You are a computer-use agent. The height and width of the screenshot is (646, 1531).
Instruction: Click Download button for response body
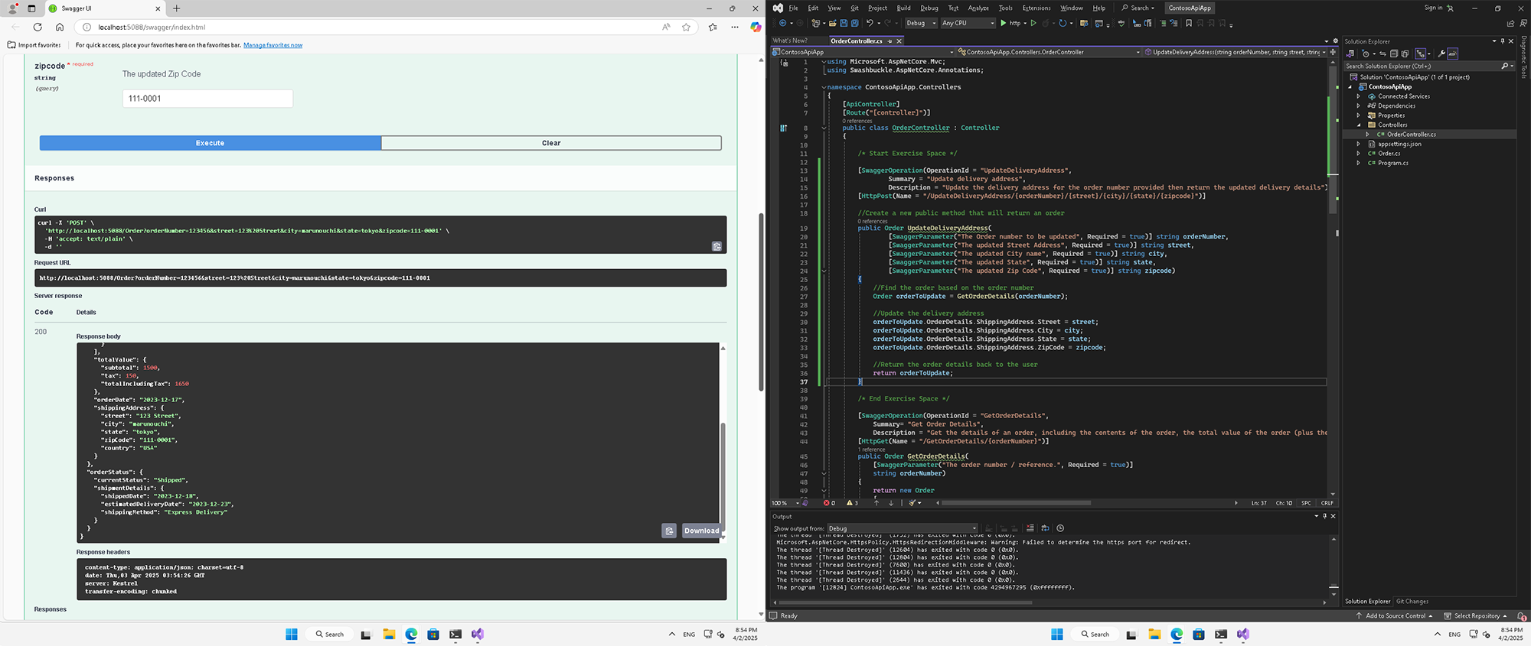pyautogui.click(x=701, y=531)
